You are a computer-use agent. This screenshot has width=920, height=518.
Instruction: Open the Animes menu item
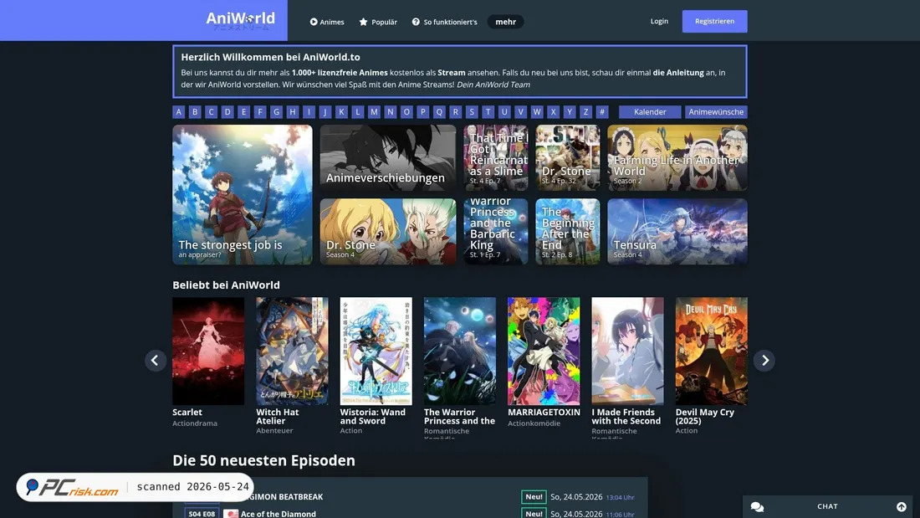click(327, 22)
